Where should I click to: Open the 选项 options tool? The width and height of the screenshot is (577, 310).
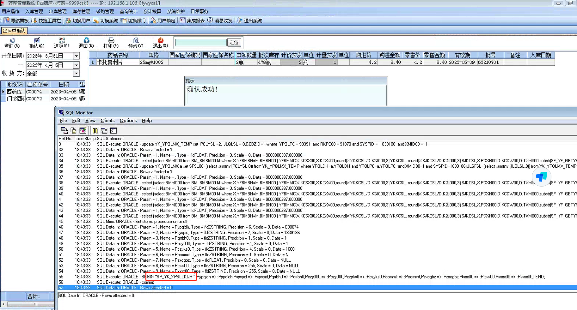[x=61, y=43]
